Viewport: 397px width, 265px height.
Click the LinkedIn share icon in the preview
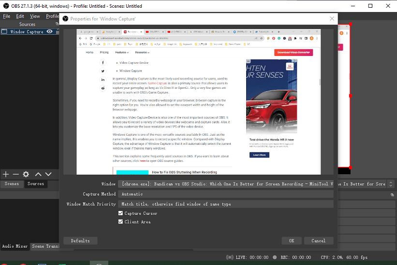pyautogui.click(x=103, y=80)
